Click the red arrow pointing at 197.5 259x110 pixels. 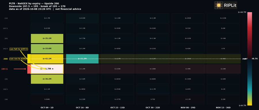[x=20, y=69]
